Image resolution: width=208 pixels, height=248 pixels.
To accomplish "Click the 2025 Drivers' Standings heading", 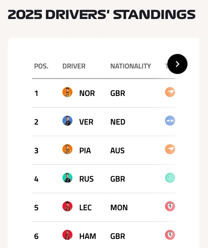I will (102, 14).
